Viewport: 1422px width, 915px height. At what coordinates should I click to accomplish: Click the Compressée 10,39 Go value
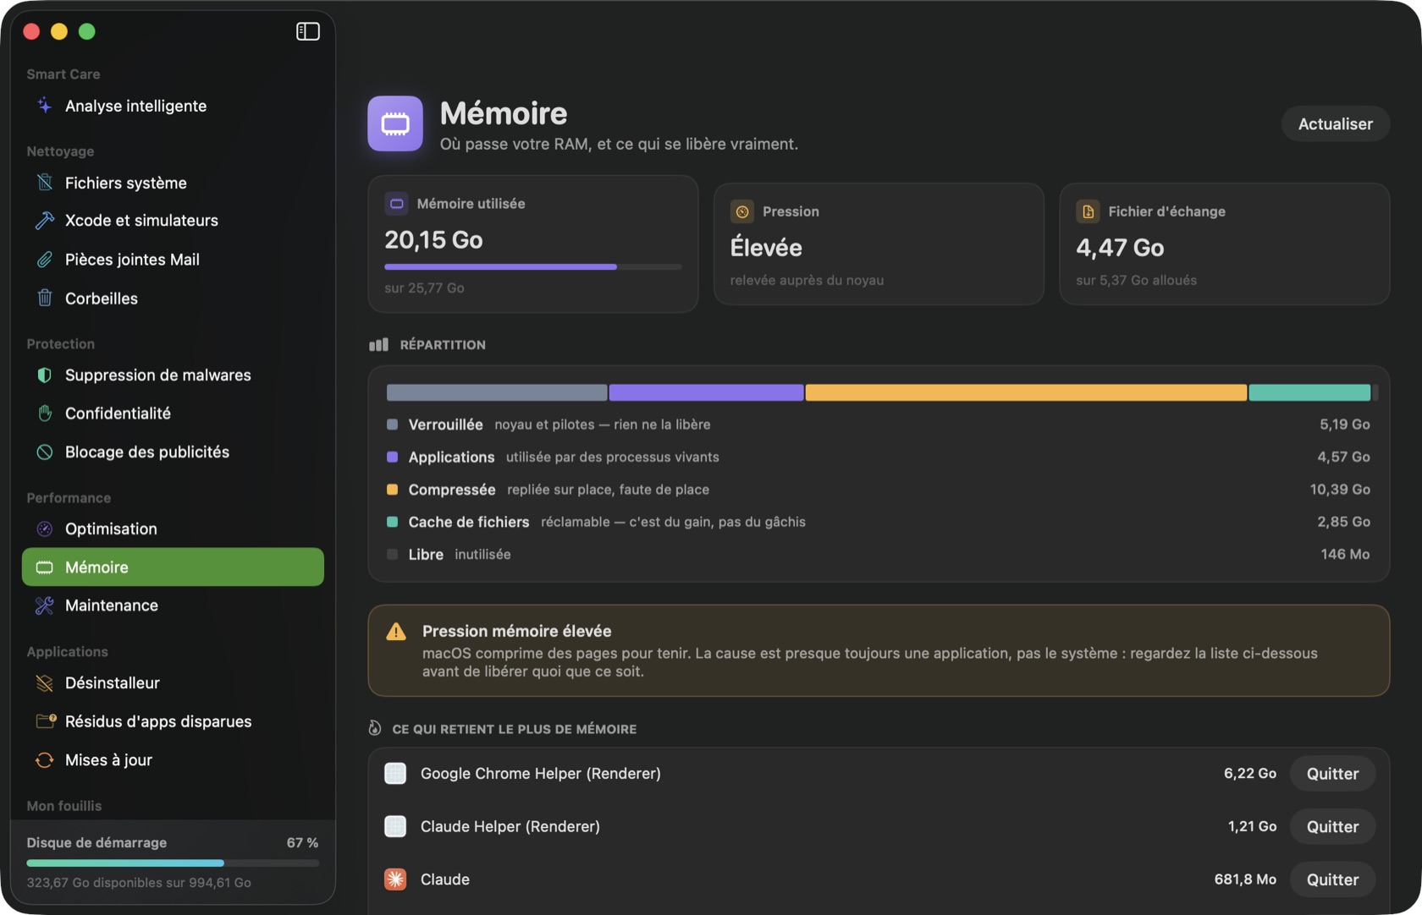coord(1340,490)
